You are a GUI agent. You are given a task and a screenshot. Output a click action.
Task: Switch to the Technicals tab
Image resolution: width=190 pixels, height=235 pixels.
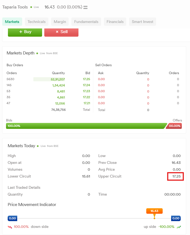37,22
